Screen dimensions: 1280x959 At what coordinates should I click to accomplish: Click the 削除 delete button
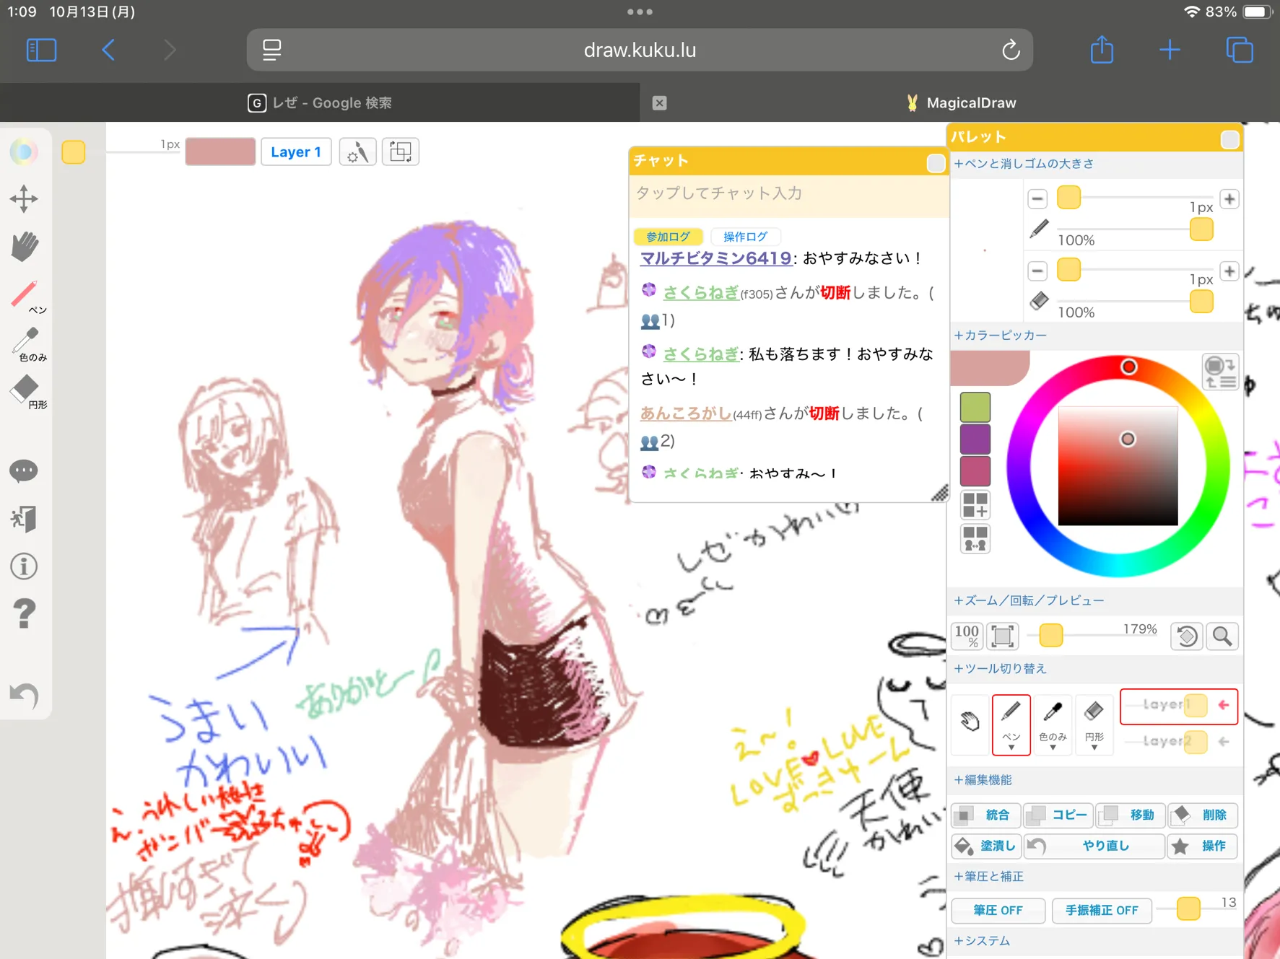(x=1203, y=815)
